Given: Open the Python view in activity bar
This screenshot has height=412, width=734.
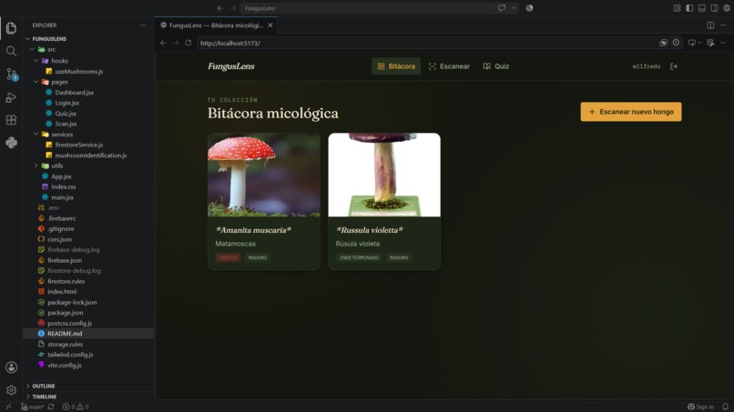Looking at the screenshot, I should [11, 143].
